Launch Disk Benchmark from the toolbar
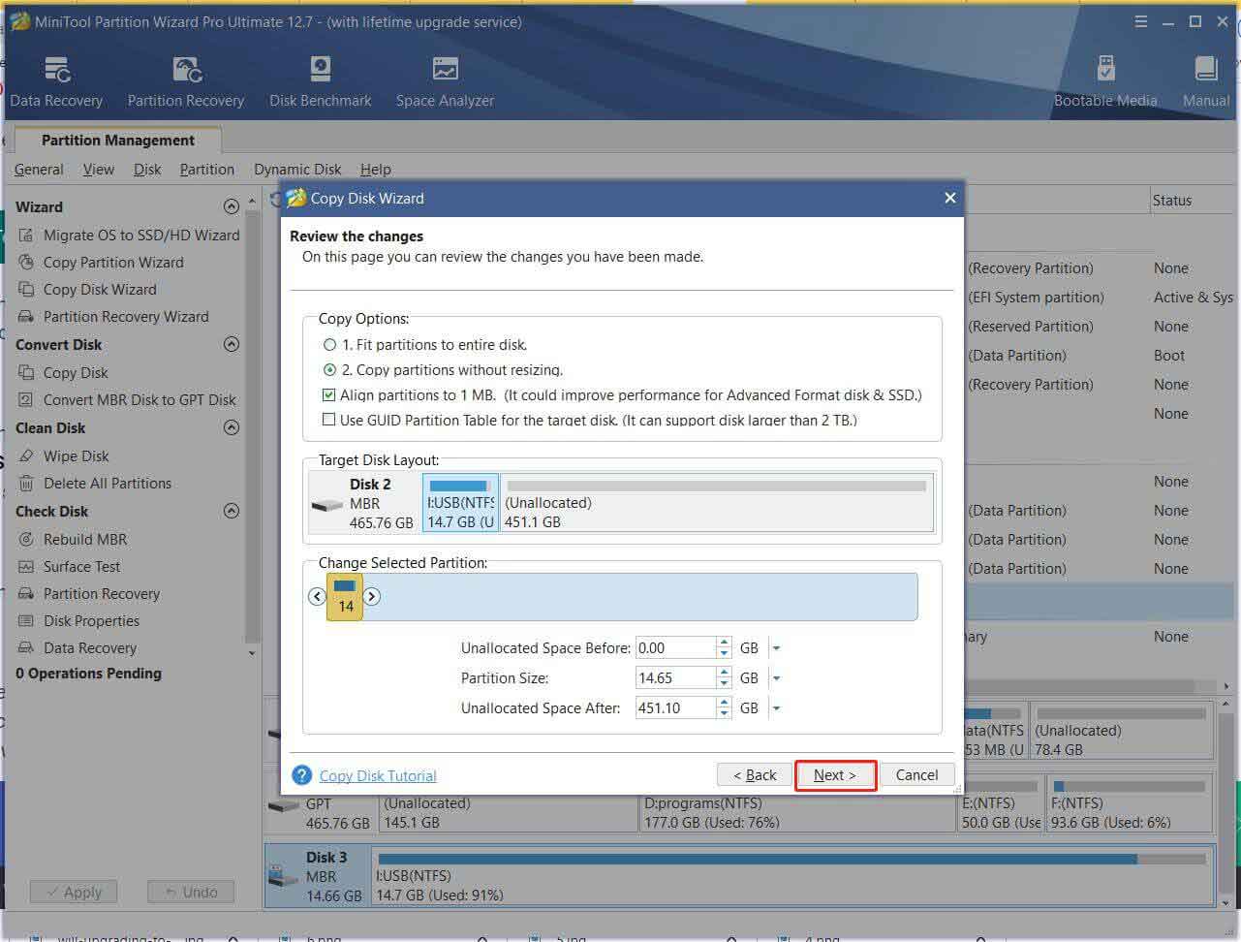 coord(321,82)
